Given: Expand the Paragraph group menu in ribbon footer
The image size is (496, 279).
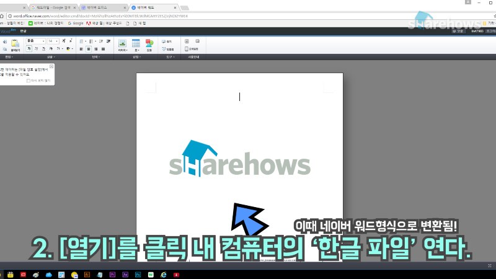Looking at the screenshot, I should pos(95,57).
